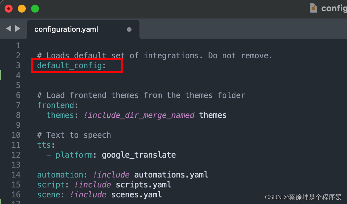This screenshot has width=347, height=204.
Task: Click the Sublime file icon in title bar
Action: [313, 8]
